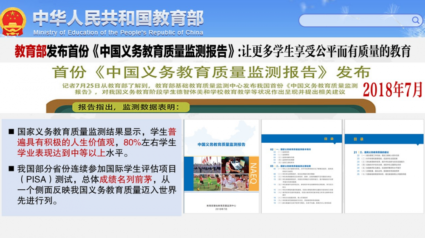Click the flag ceremony photo on cover
This screenshot has height=238, width=425.
pos(207,165)
